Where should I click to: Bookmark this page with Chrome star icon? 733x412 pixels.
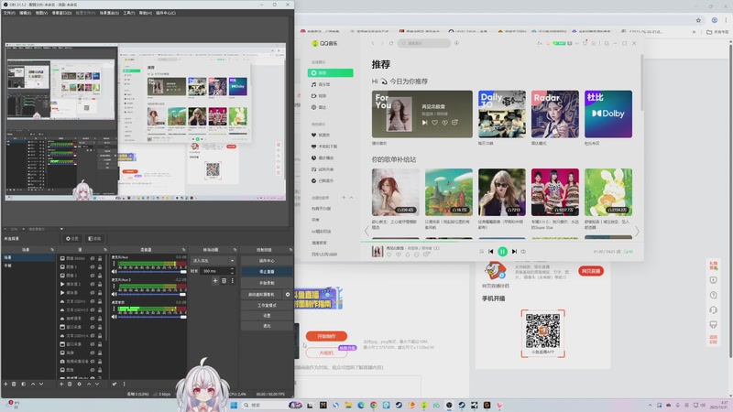pos(698,20)
